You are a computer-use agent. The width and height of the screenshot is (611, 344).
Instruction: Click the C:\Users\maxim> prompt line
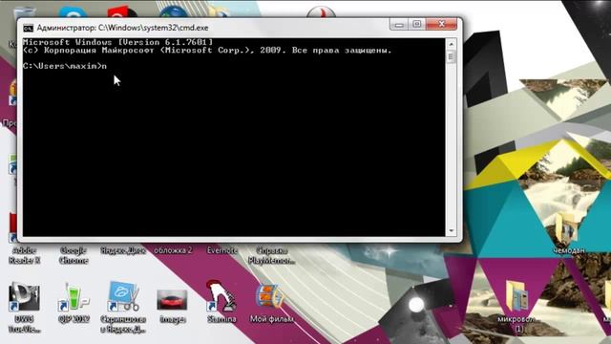[x=65, y=66]
